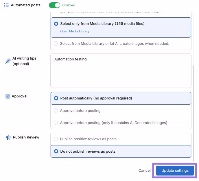This screenshot has width=199, height=181.
Task: Toggle the Automated posts switch off
Action: coord(54,5)
